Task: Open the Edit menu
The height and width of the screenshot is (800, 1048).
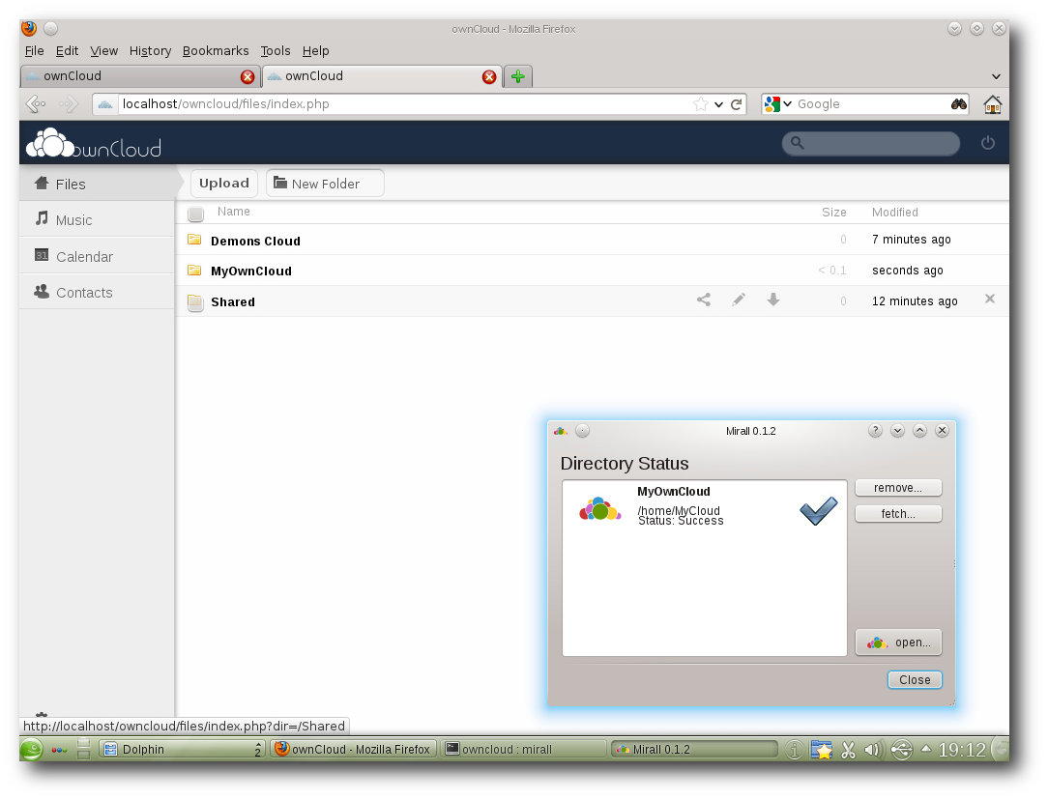Action: click(x=67, y=51)
